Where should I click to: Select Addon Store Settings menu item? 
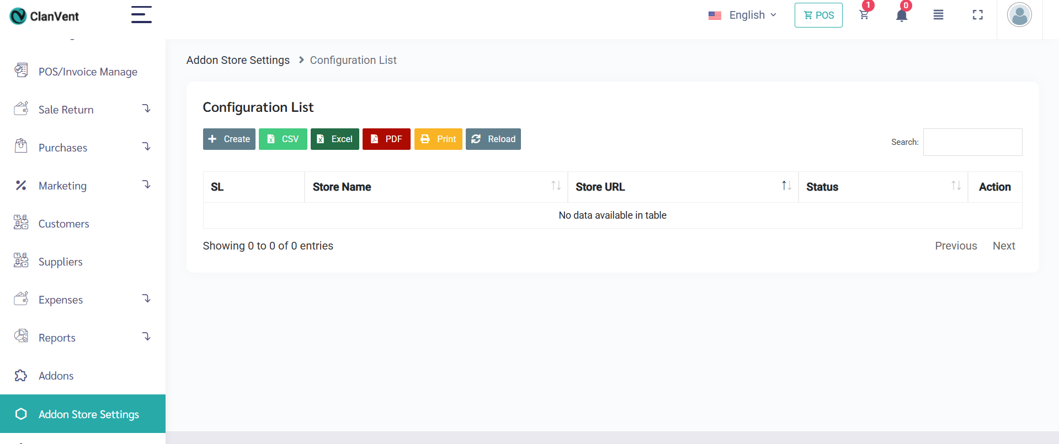tap(83, 414)
